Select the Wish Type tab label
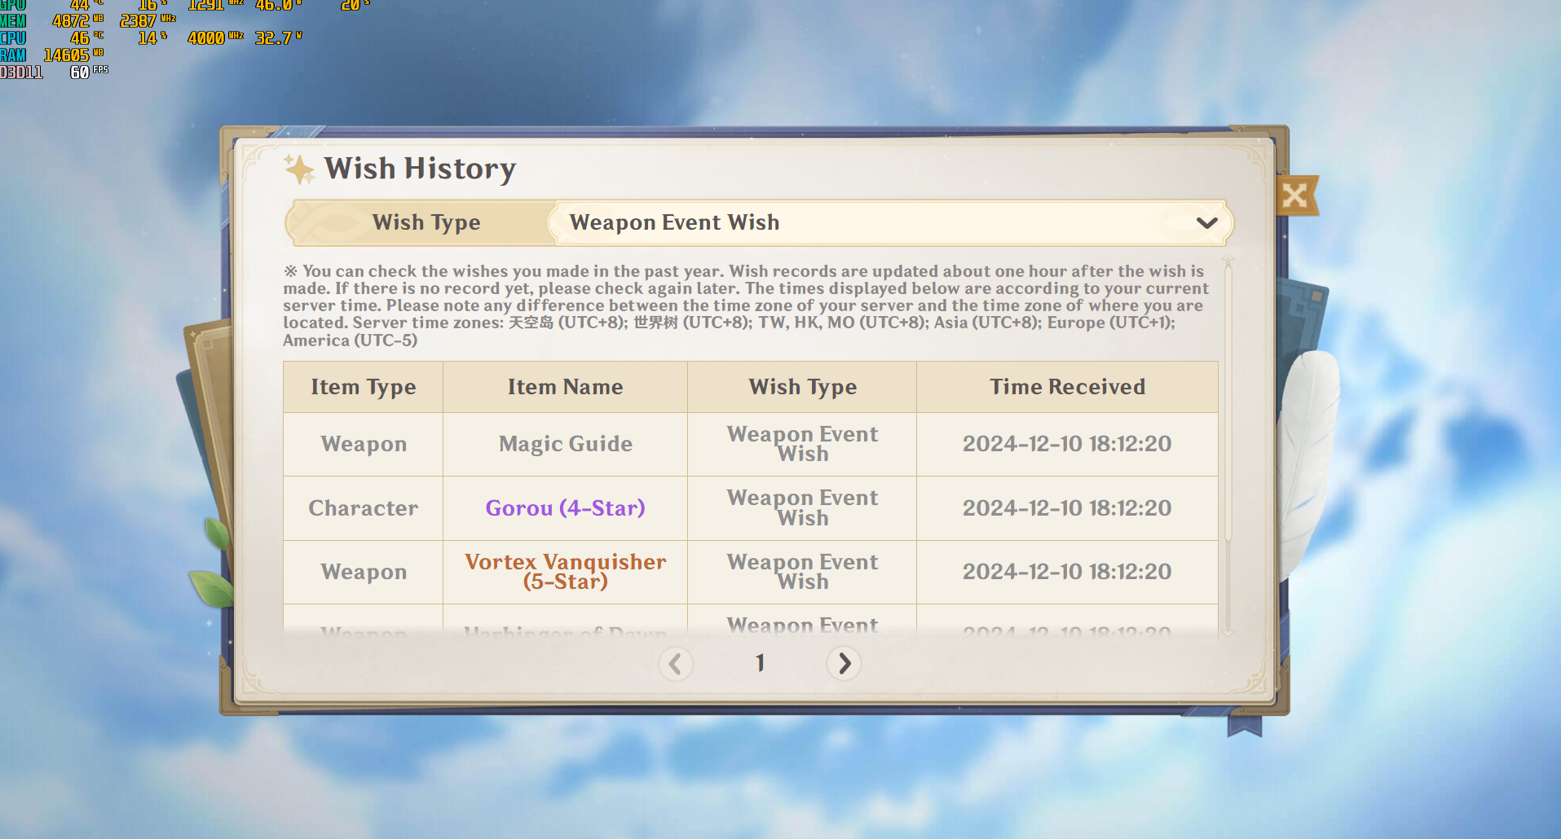This screenshot has width=1561, height=839. point(426,222)
